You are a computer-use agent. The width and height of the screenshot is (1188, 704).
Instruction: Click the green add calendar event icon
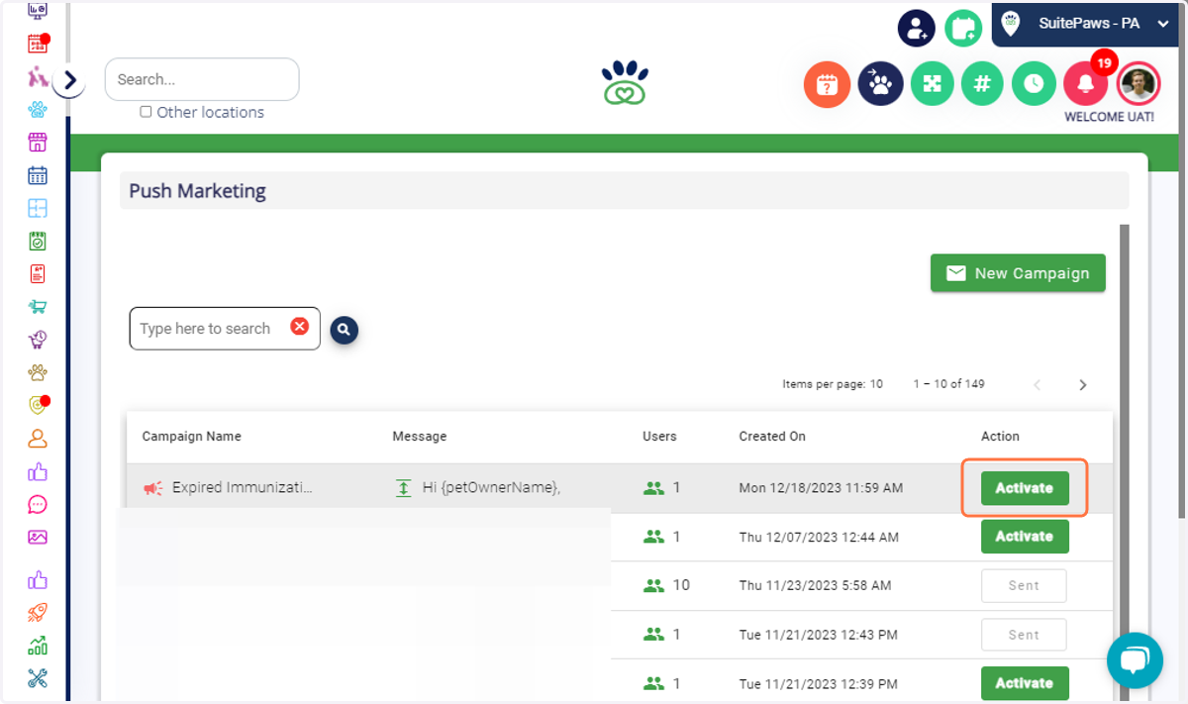[962, 27]
